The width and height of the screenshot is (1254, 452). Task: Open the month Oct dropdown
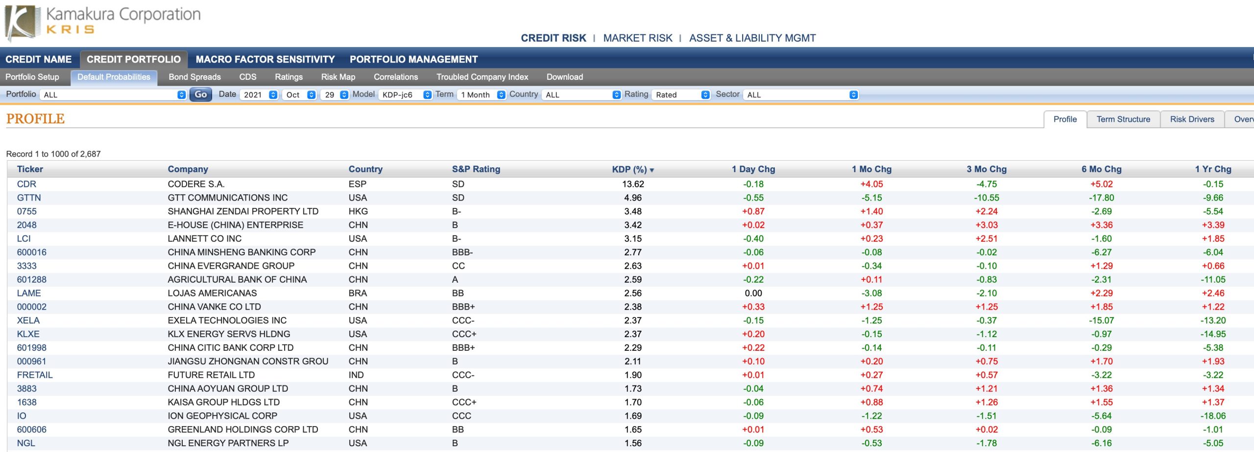[x=299, y=95]
